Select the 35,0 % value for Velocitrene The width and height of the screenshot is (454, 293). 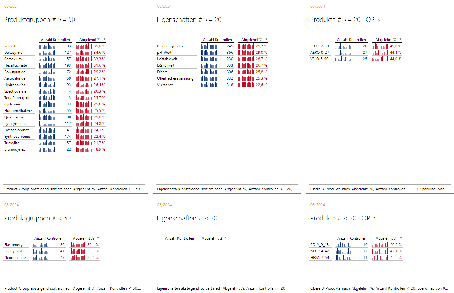point(99,46)
